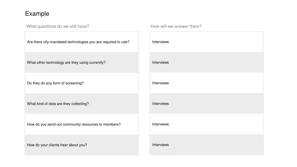Click the word 'collecting?' in fourth question
This screenshot has width=297, height=167.
point(80,104)
